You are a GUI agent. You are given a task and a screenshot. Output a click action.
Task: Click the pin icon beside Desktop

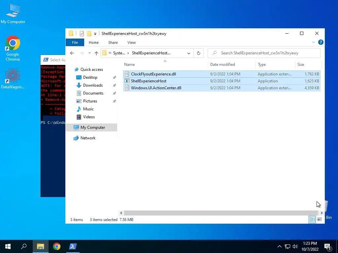pyautogui.click(x=115, y=77)
